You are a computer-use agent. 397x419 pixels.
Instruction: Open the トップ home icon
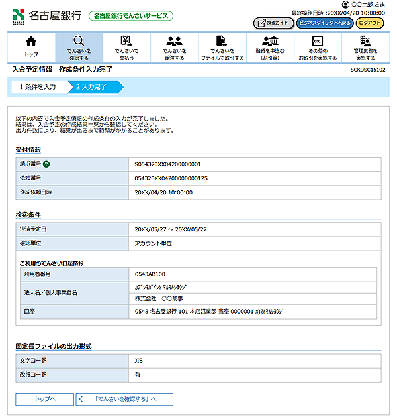pos(31,42)
